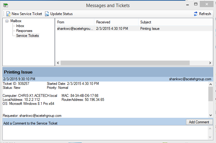Click ticket details scroll down arrow
This screenshot has height=143, width=216.
click(210, 115)
